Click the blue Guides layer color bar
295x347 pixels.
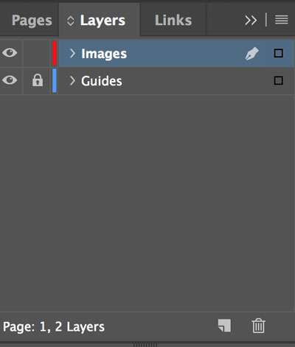coord(55,80)
